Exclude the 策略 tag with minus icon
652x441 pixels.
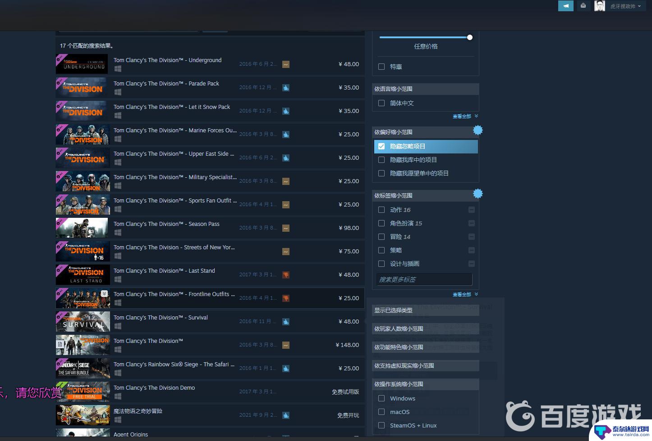472,250
